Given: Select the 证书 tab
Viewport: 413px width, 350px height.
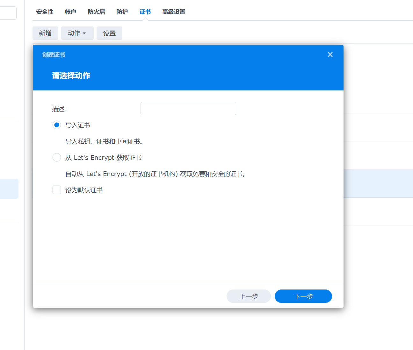Looking at the screenshot, I should pos(145,12).
